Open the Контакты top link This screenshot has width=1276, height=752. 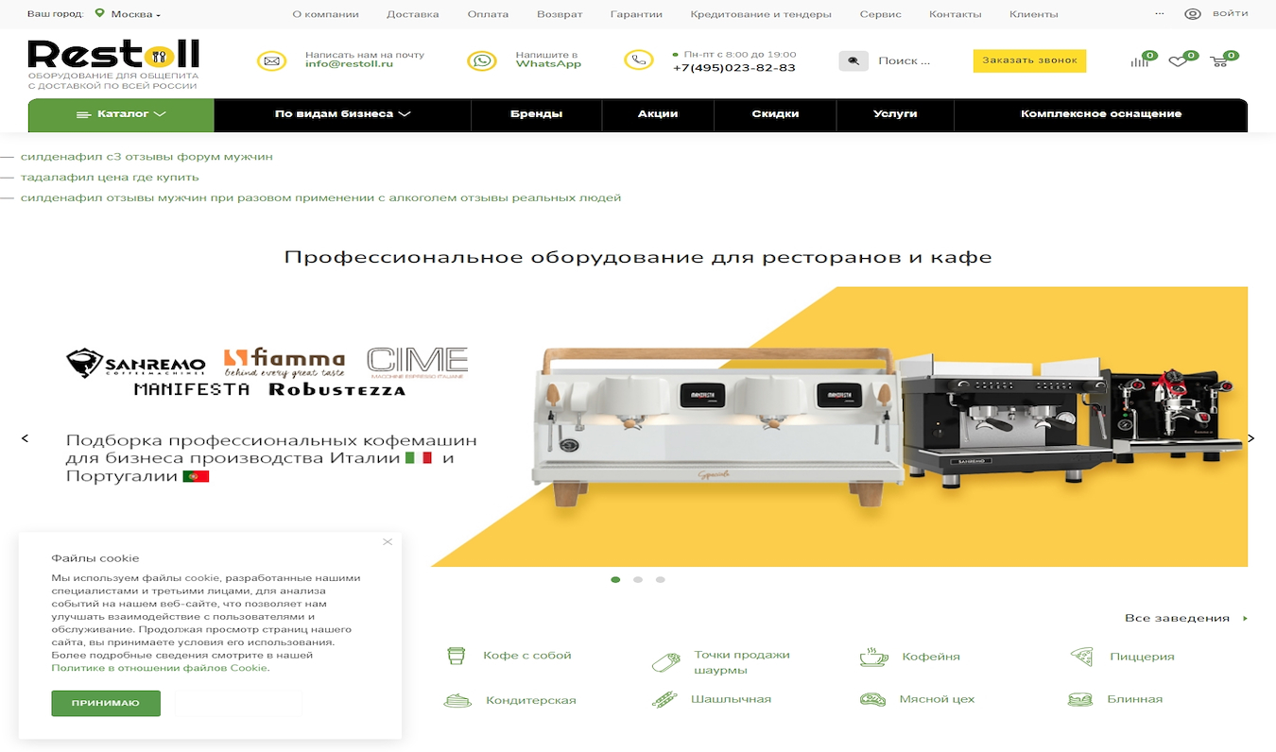click(x=956, y=14)
